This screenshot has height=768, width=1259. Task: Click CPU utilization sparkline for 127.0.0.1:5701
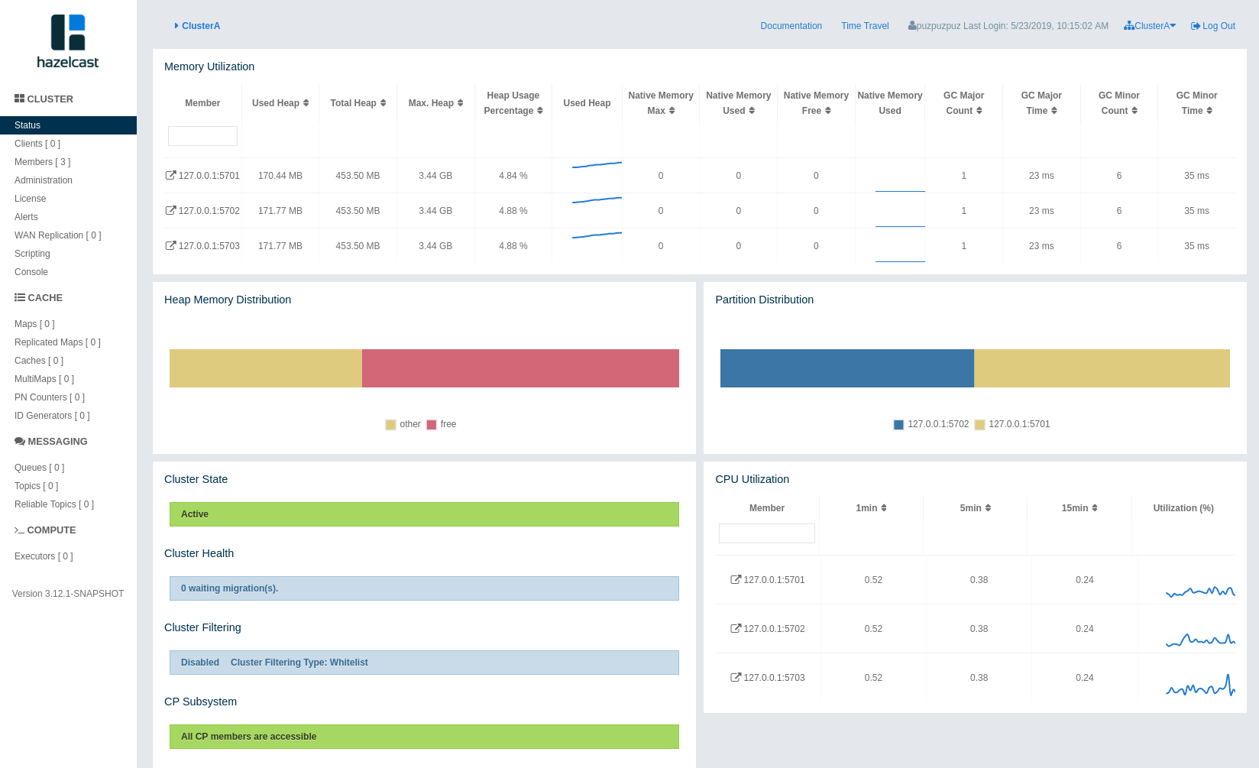coord(1200,591)
